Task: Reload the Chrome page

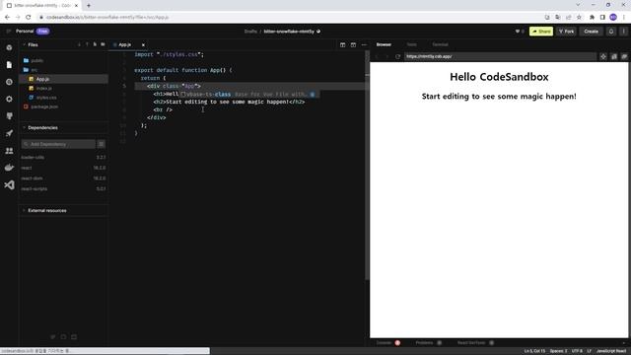Action: (x=29, y=17)
